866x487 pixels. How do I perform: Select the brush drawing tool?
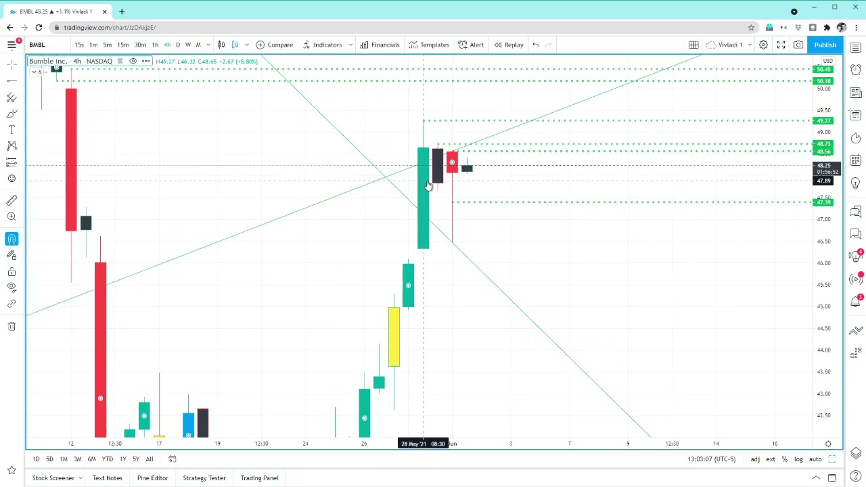tap(12, 114)
